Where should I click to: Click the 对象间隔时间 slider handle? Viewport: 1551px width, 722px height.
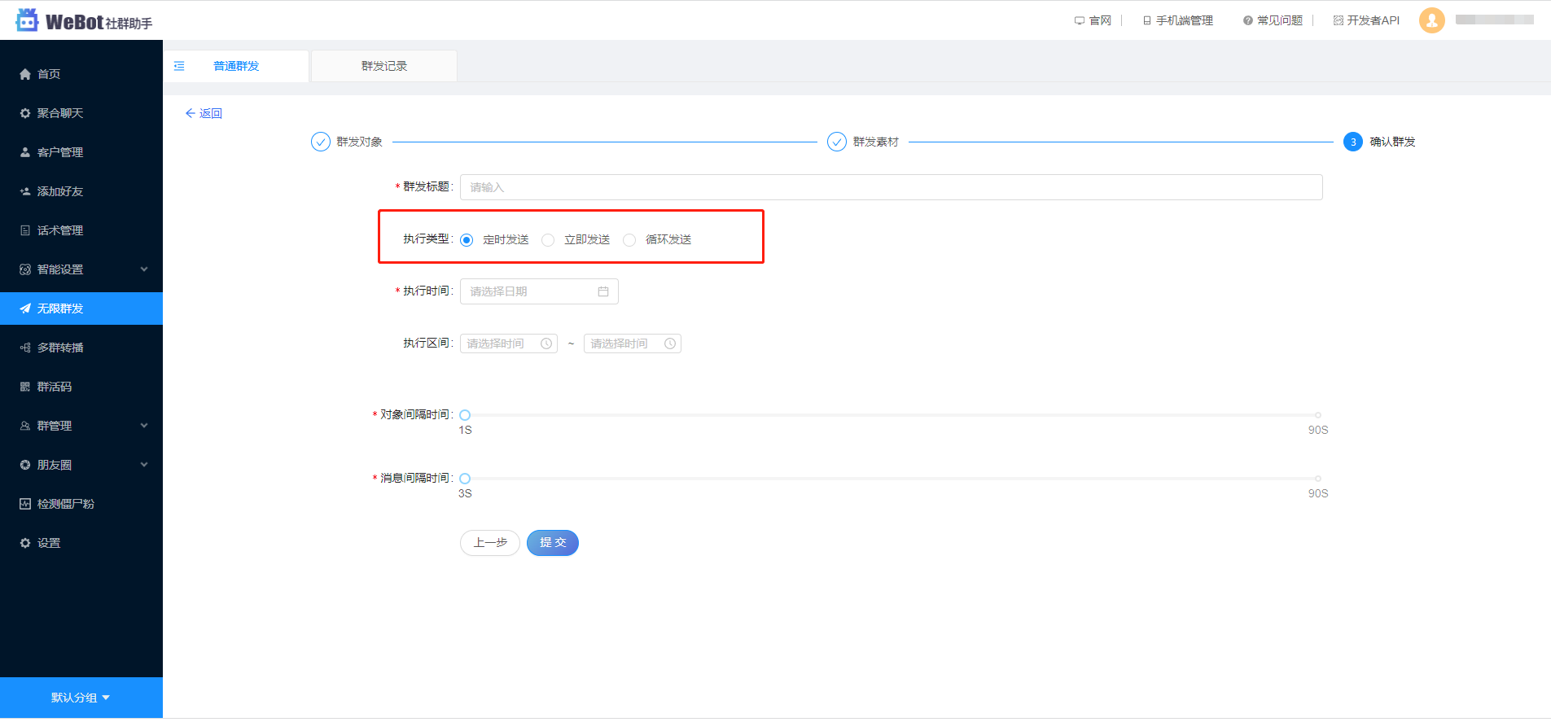(465, 415)
